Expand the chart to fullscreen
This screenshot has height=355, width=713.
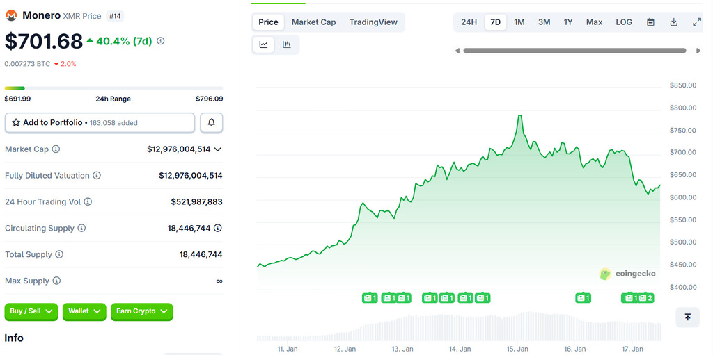point(696,22)
